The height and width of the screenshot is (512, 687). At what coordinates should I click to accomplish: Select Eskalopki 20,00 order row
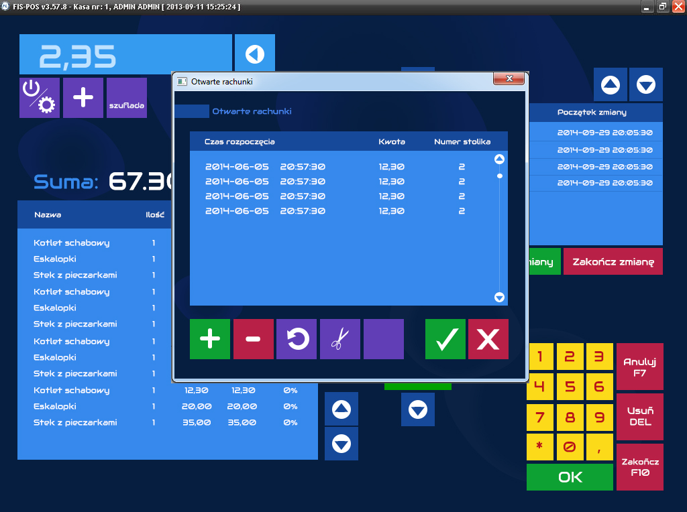pyautogui.click(x=166, y=407)
